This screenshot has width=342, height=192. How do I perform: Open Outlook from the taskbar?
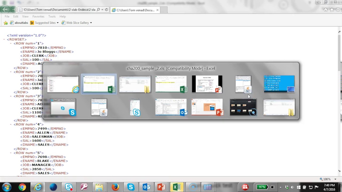[146, 187]
